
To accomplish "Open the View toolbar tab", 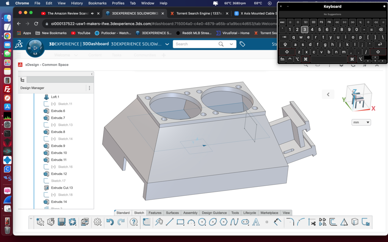I will coord(286,213).
